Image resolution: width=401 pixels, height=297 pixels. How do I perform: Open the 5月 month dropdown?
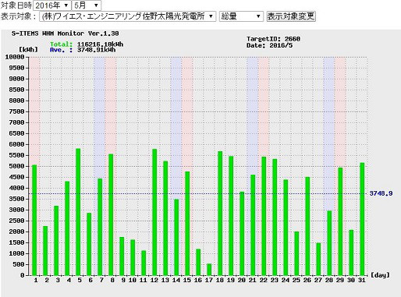pyautogui.click(x=87, y=5)
